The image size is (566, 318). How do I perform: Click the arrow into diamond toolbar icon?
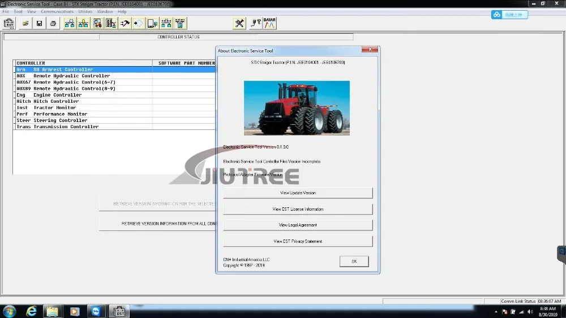click(x=139, y=23)
